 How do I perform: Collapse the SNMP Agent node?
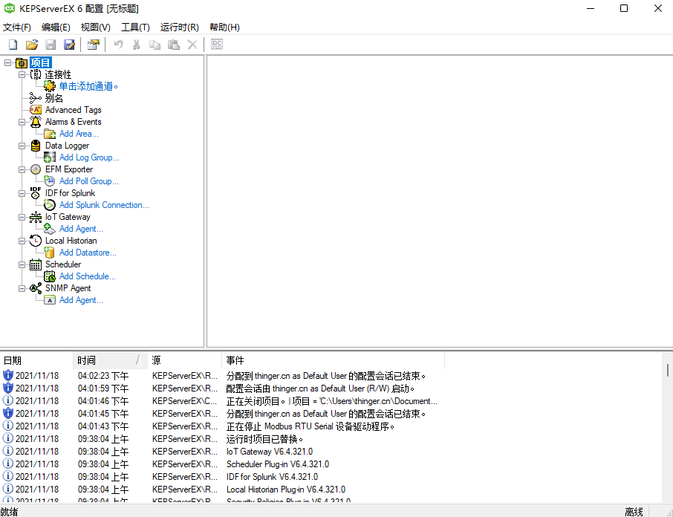pos(22,288)
